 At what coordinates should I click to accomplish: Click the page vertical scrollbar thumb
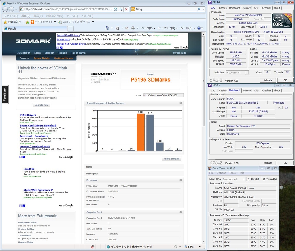(x=203, y=81)
